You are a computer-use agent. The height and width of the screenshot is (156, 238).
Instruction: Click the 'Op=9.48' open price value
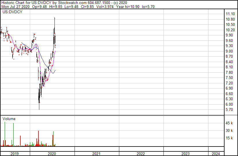[40, 7]
